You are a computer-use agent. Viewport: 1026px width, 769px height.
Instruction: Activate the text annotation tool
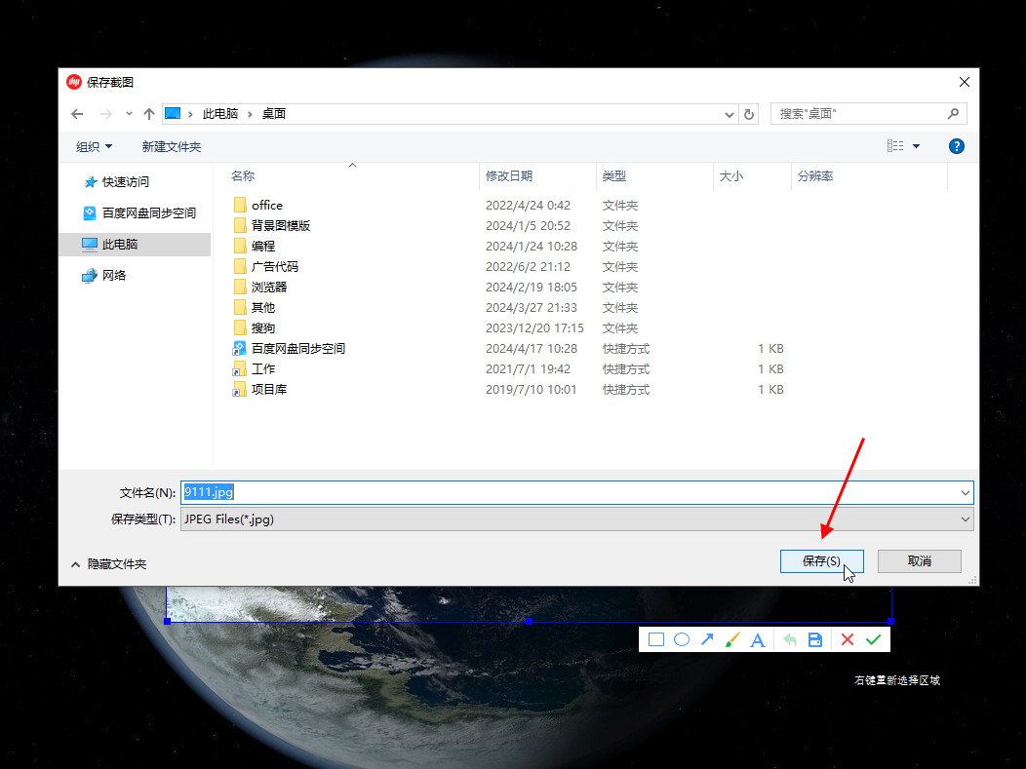point(758,640)
